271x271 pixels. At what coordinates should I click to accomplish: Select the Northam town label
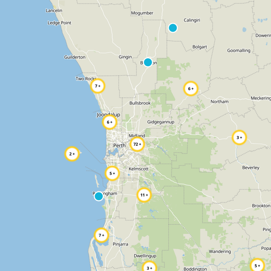(x=220, y=101)
